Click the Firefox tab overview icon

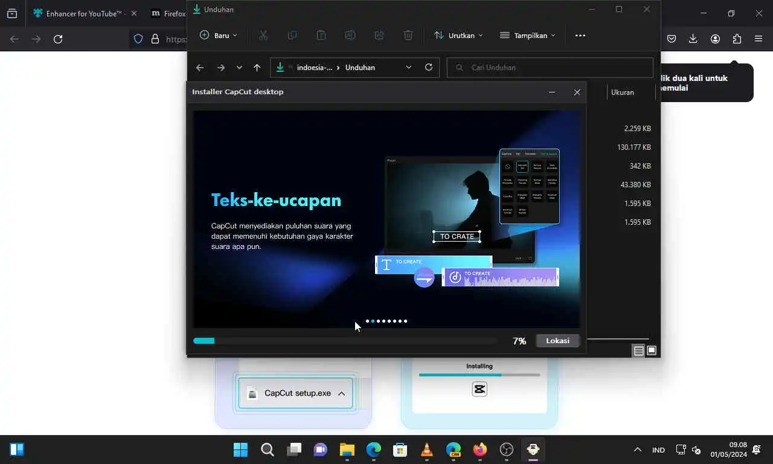pyautogui.click(x=12, y=13)
